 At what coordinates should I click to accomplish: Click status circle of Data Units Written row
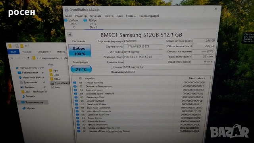coord(77,104)
